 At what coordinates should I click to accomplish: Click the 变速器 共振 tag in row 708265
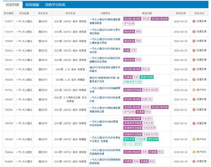[x=131, y=77]
